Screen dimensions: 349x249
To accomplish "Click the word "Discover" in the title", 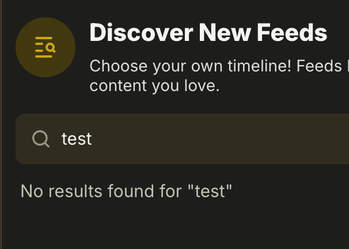I will click(142, 33).
